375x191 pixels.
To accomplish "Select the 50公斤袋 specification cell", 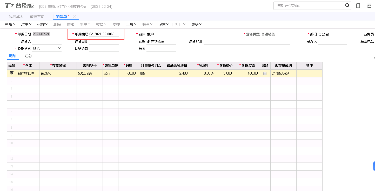I will click(90, 74).
